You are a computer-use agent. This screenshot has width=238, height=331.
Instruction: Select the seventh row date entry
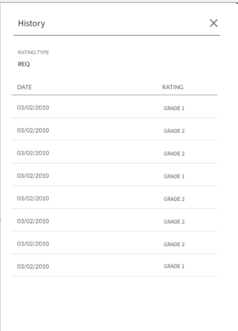[x=33, y=244]
